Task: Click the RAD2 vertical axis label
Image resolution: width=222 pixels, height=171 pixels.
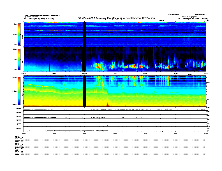Action: pos(22,37)
